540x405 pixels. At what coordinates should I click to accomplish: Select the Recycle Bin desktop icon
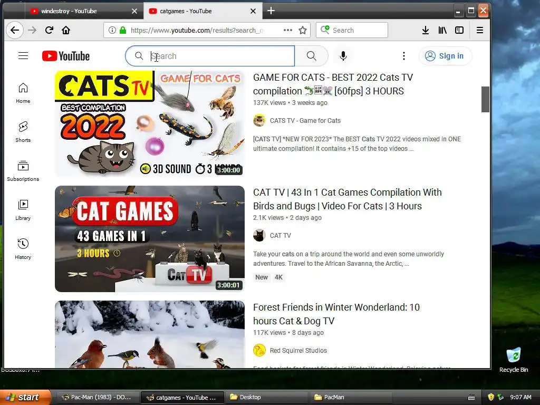514,360
